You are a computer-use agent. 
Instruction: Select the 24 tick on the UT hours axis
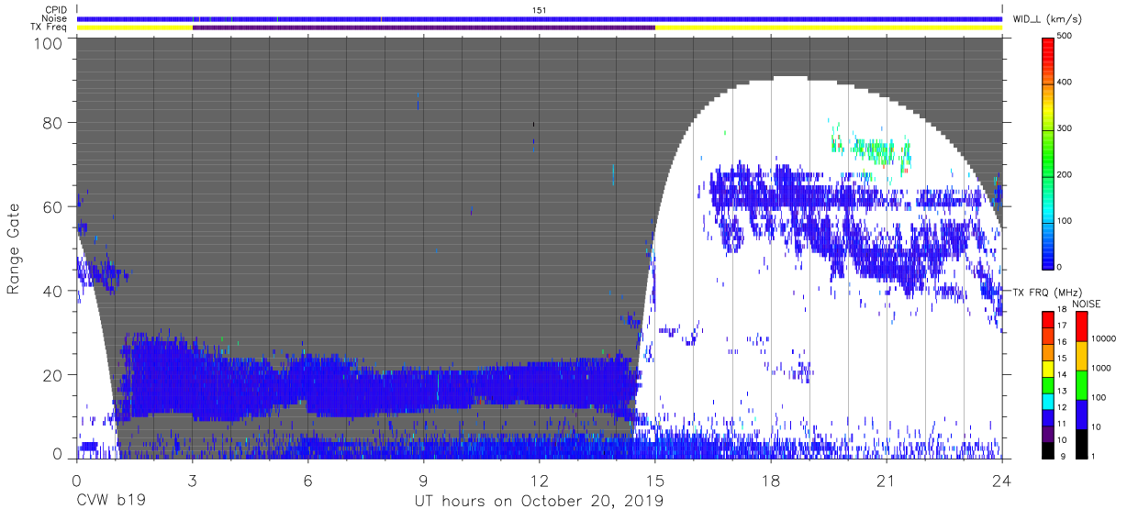pyautogui.click(x=1002, y=479)
